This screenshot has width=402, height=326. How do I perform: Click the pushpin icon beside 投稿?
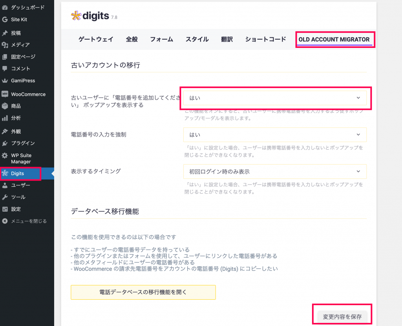[5, 33]
